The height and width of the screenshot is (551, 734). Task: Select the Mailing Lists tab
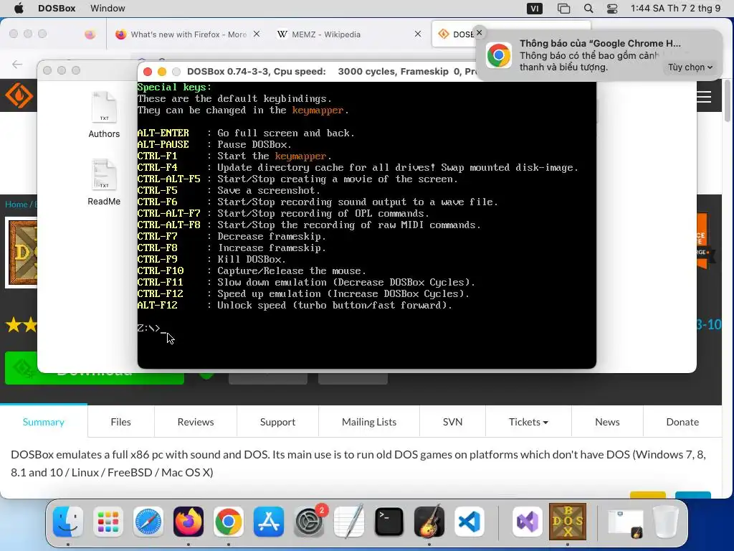point(369,422)
